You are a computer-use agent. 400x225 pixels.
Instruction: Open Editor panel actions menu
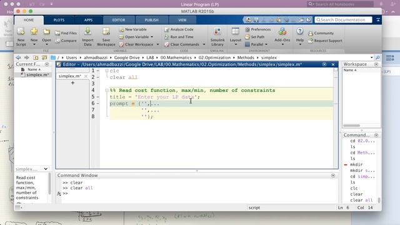[x=324, y=64]
